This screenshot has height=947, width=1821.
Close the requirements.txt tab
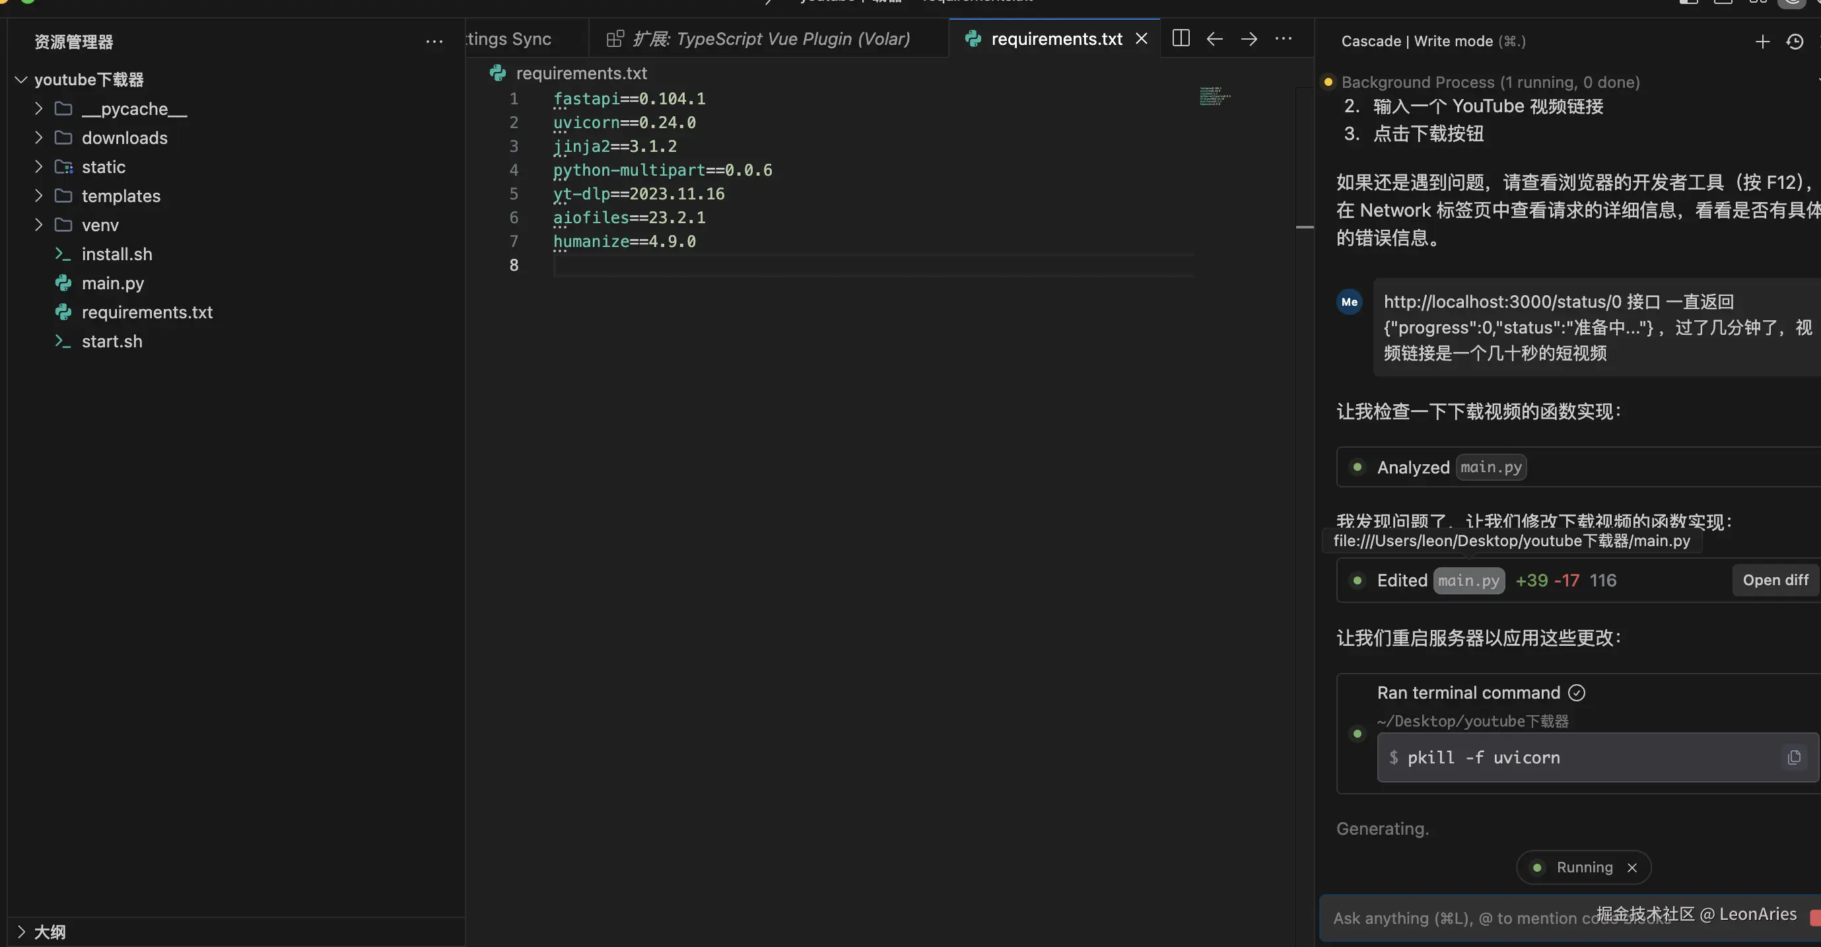click(1141, 39)
